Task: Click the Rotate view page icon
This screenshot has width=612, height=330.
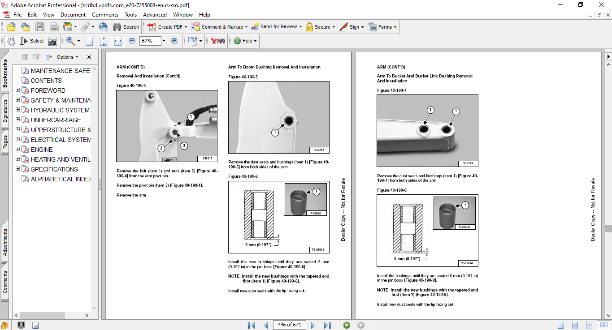Action: coord(192,41)
